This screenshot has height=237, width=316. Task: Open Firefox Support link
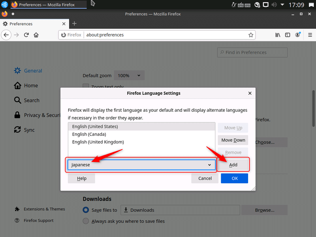click(34, 220)
